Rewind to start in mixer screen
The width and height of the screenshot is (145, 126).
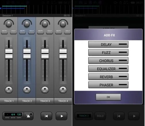pyautogui.click(x=47, y=116)
